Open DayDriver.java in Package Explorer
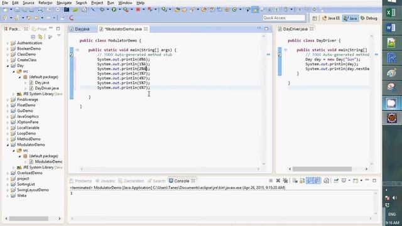The width and height of the screenshot is (402, 226). coord(46,88)
